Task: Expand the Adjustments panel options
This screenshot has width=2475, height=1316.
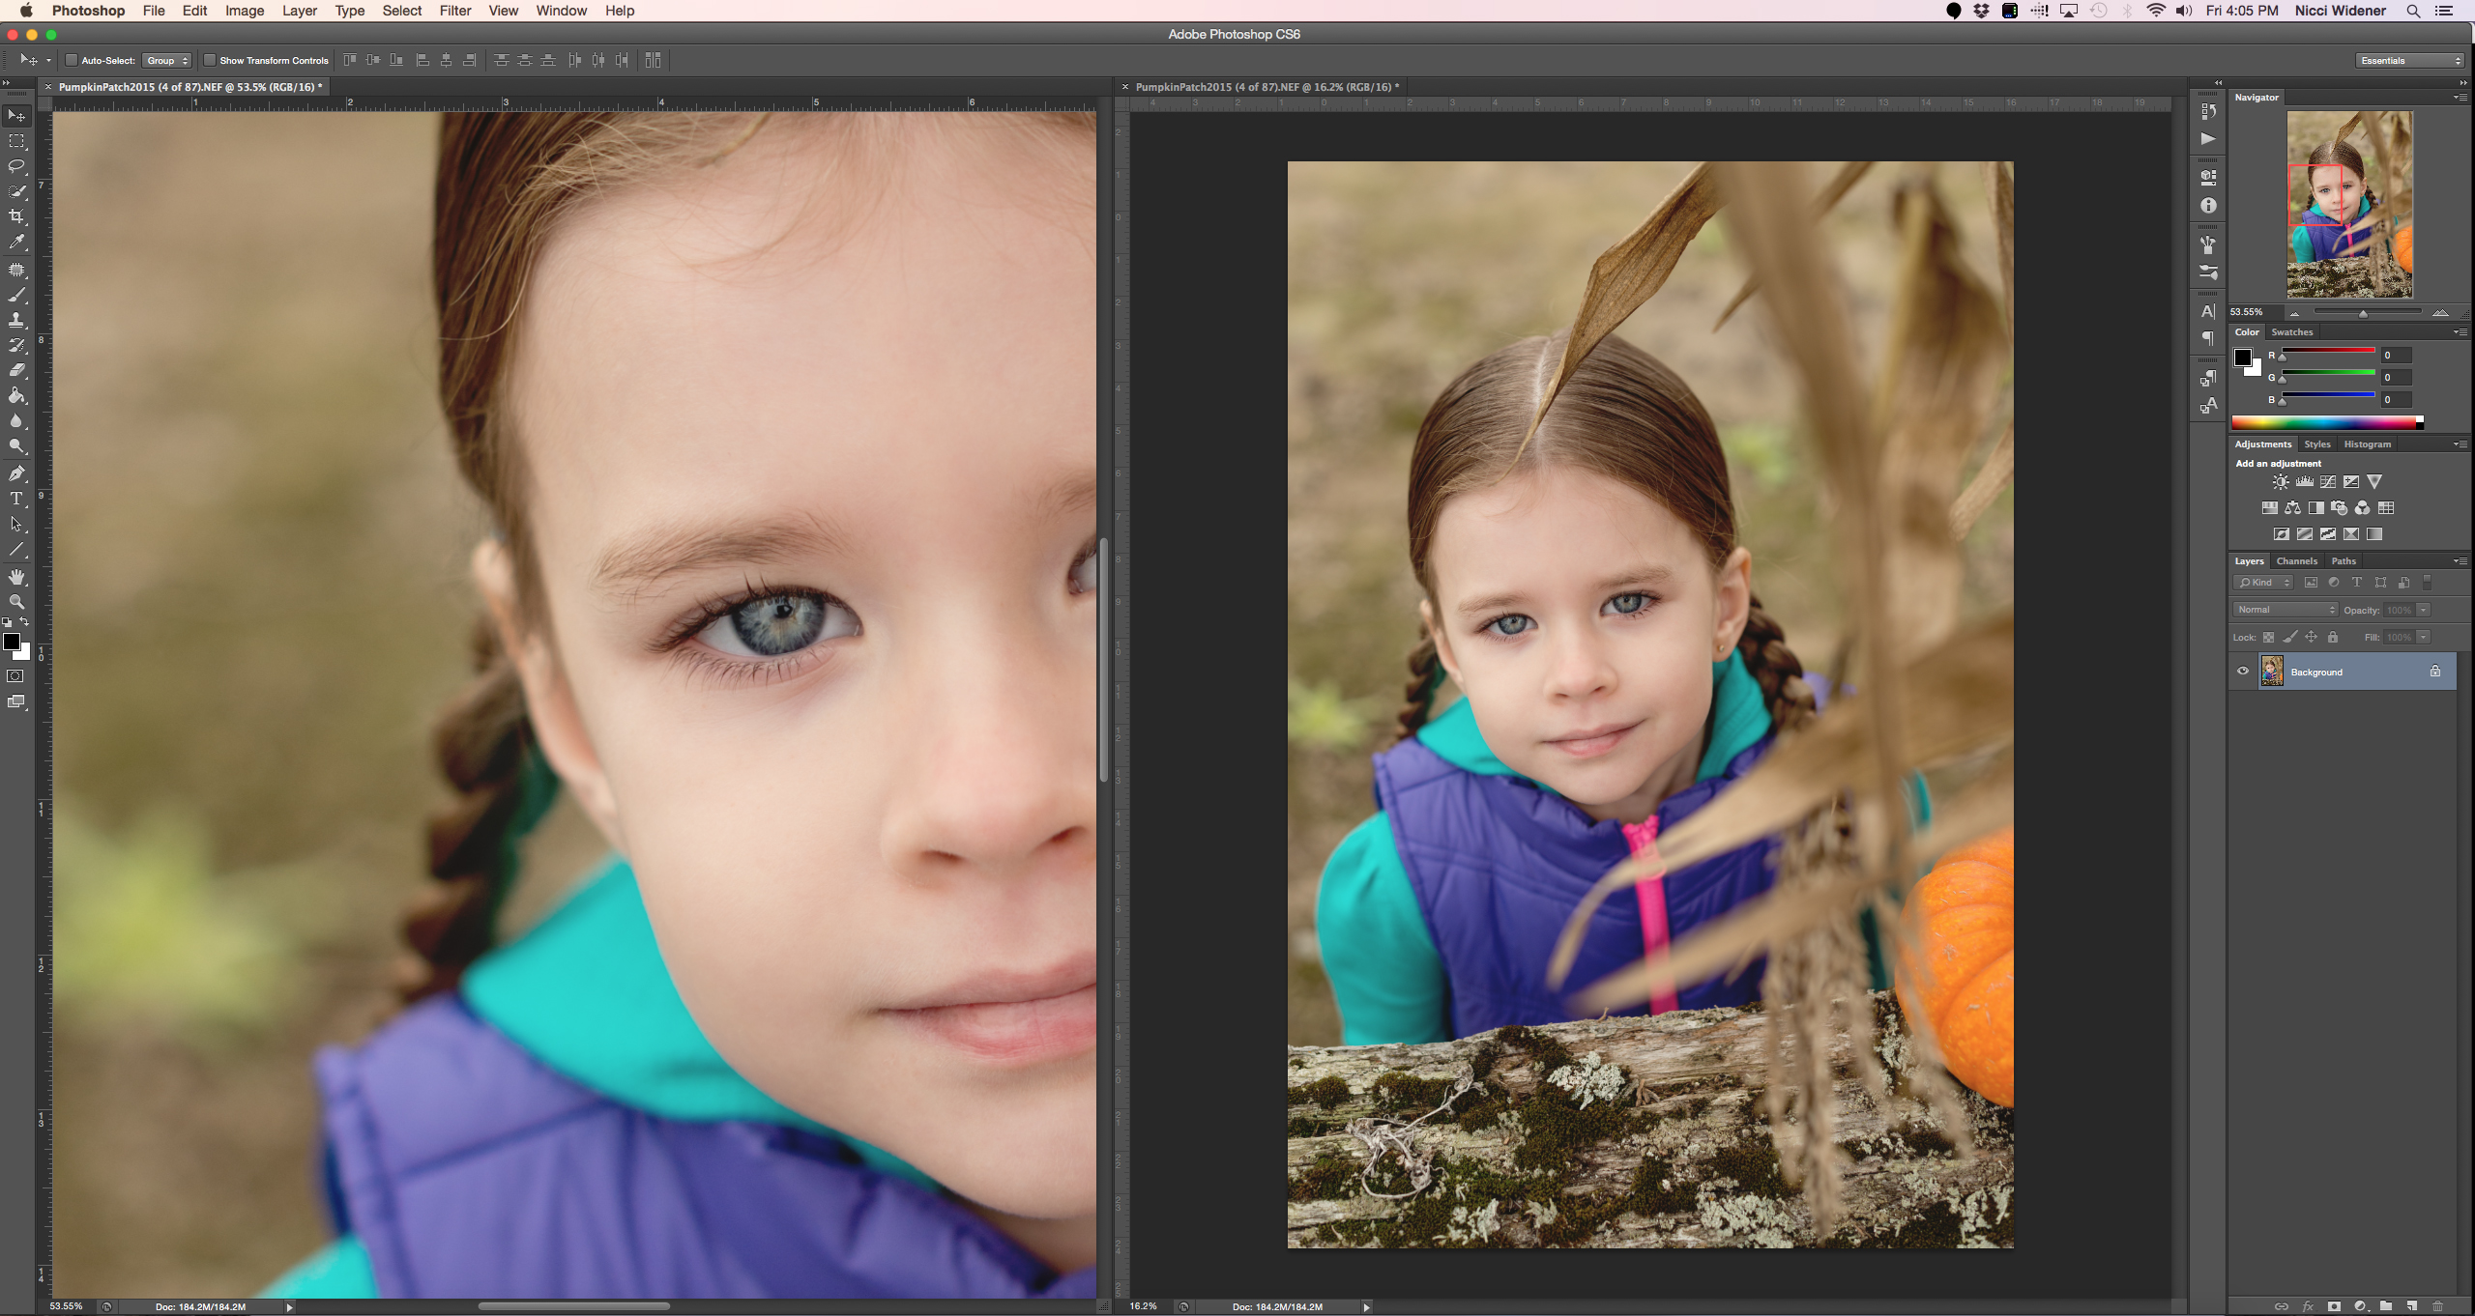Action: coord(2459,443)
